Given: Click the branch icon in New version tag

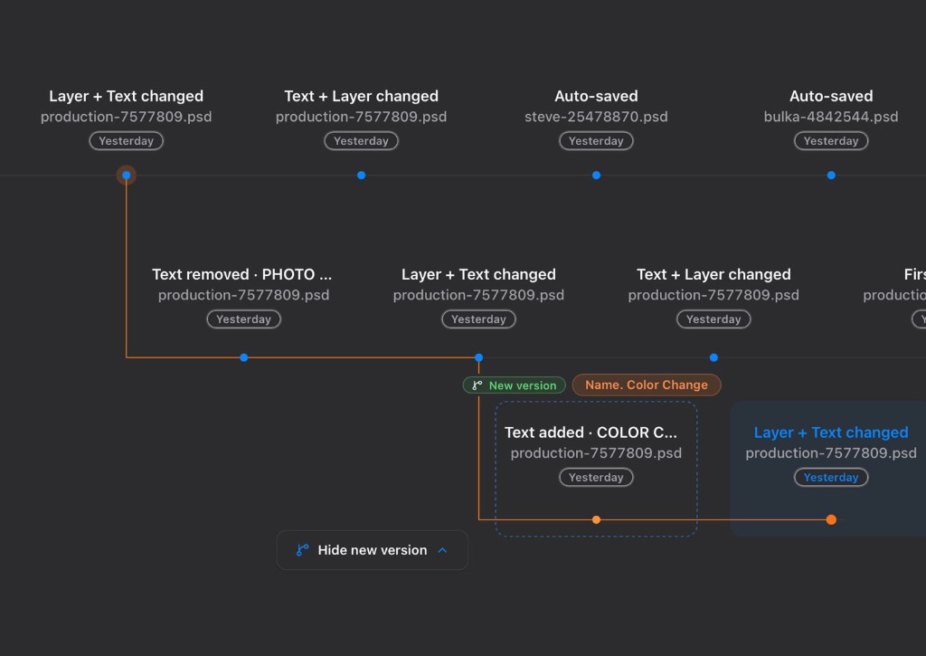Looking at the screenshot, I should [477, 385].
